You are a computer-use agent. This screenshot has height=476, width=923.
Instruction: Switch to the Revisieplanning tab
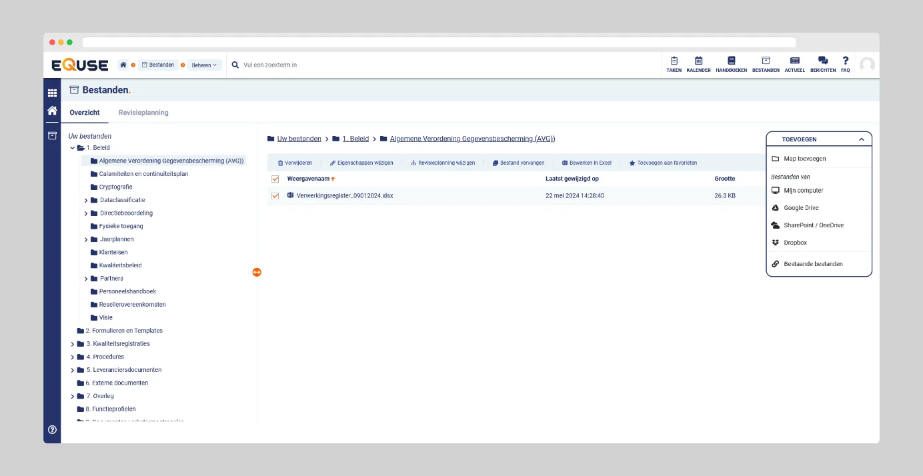(x=143, y=113)
